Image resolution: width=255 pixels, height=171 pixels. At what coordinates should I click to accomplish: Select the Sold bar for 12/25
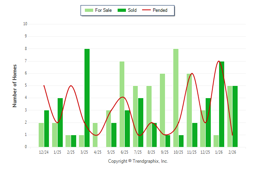pos(208,122)
